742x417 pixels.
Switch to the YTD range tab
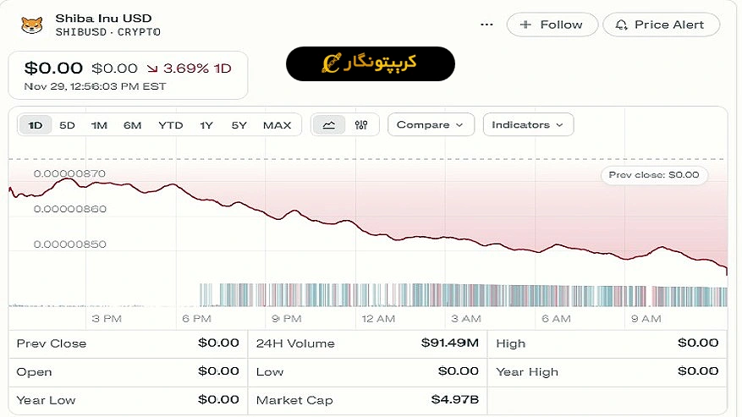(170, 125)
